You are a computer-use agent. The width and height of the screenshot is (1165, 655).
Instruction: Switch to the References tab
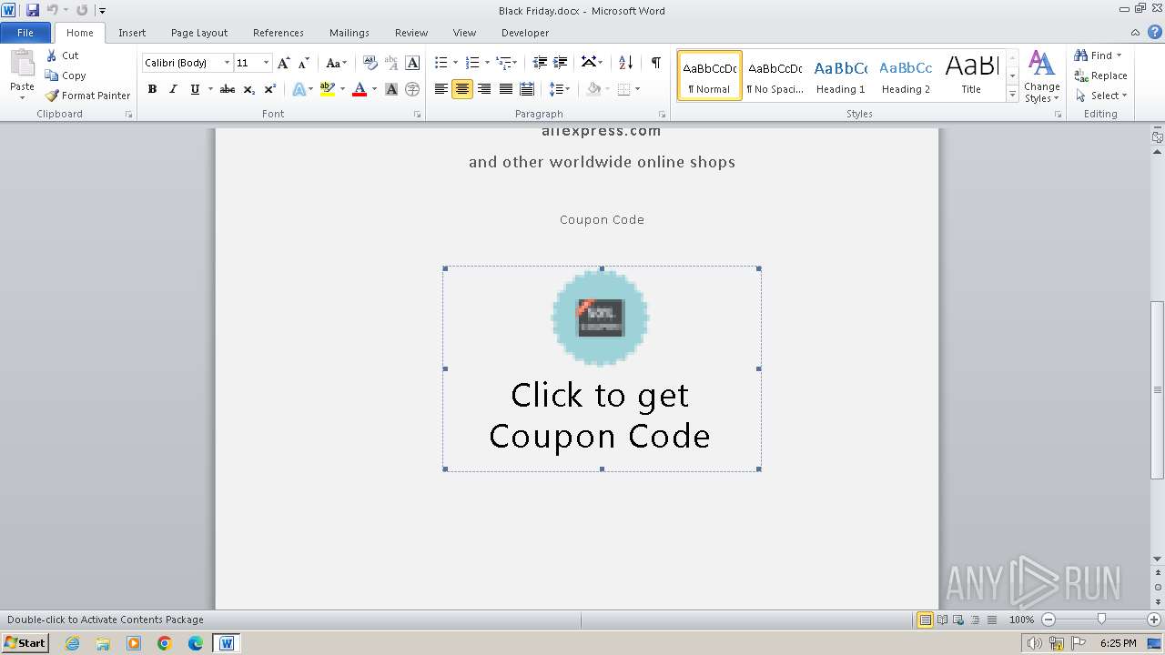279,33
